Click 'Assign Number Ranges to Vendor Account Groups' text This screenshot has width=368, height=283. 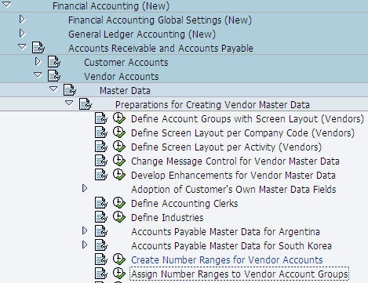239,274
